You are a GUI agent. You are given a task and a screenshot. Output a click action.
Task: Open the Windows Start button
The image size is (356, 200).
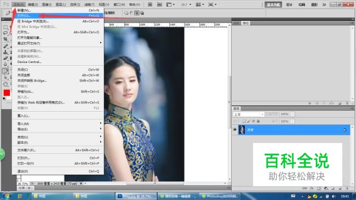(7, 196)
